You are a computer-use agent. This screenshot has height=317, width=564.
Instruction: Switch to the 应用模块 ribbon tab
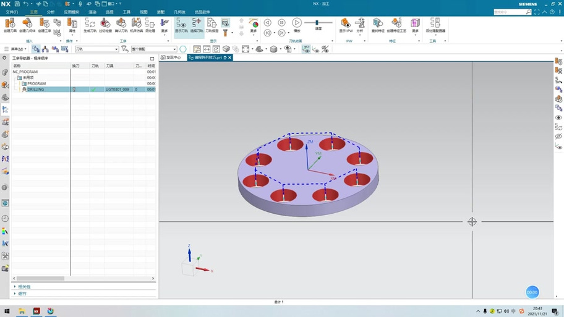(x=71, y=12)
